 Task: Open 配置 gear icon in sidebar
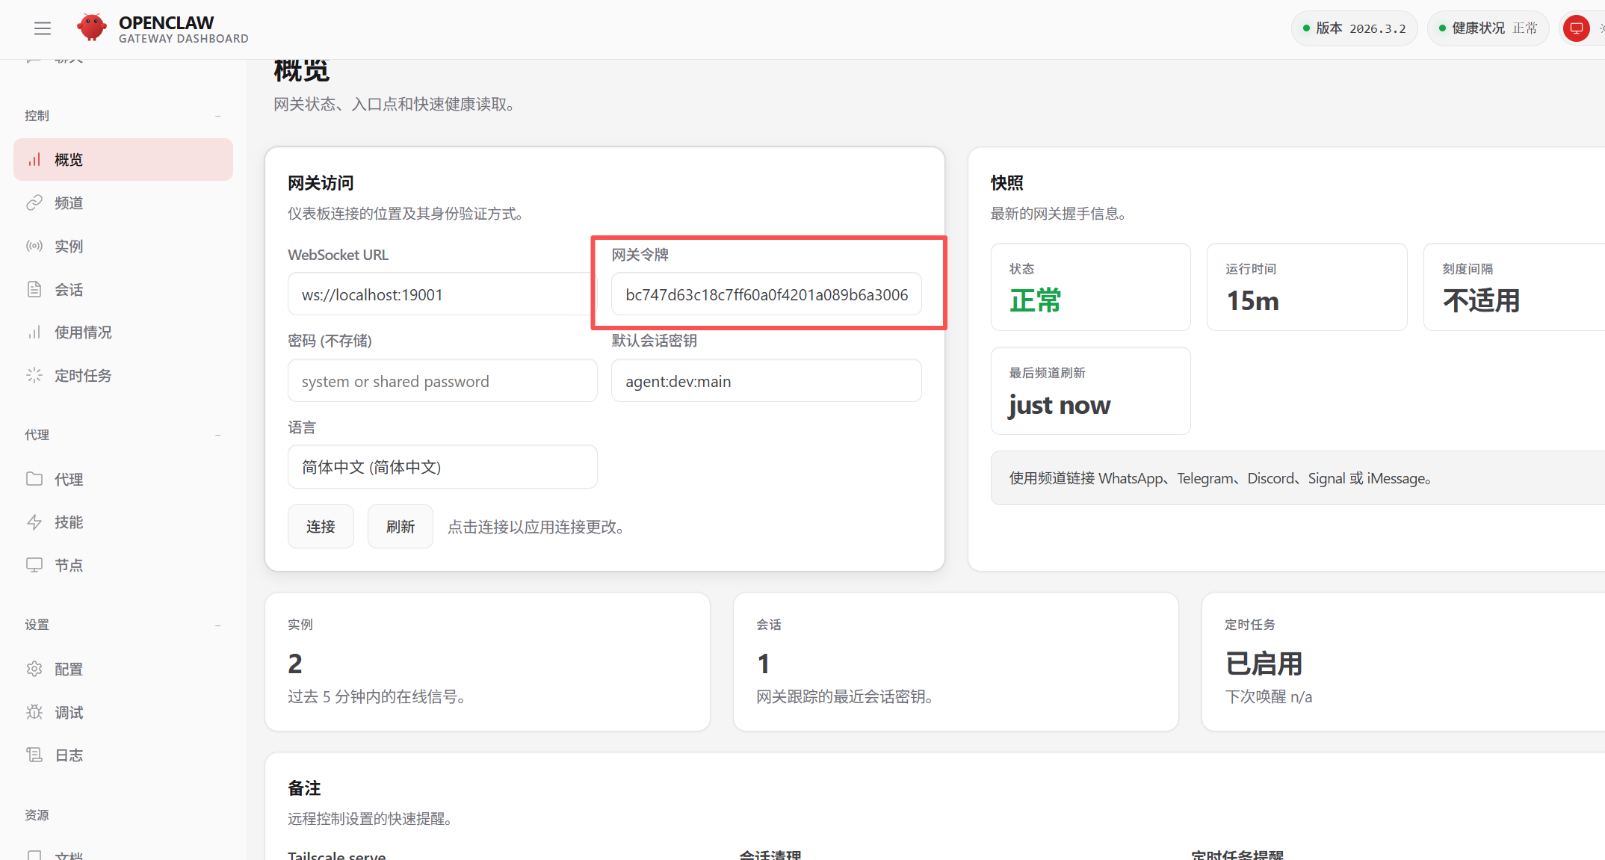[x=34, y=669]
